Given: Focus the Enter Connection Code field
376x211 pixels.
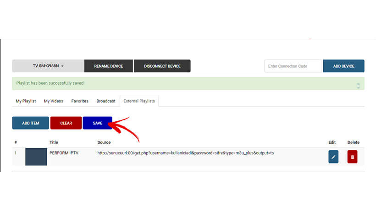Looking at the screenshot, I should 293,66.
